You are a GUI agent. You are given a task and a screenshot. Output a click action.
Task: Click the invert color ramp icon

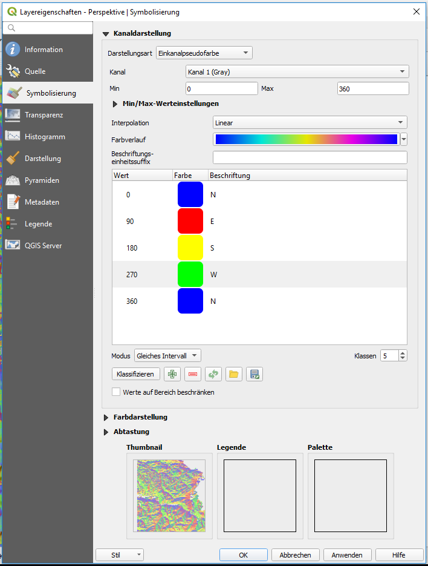(213, 374)
